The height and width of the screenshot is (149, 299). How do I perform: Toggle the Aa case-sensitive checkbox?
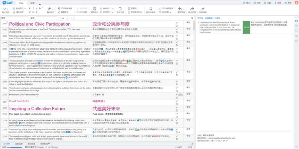pos(60,18)
